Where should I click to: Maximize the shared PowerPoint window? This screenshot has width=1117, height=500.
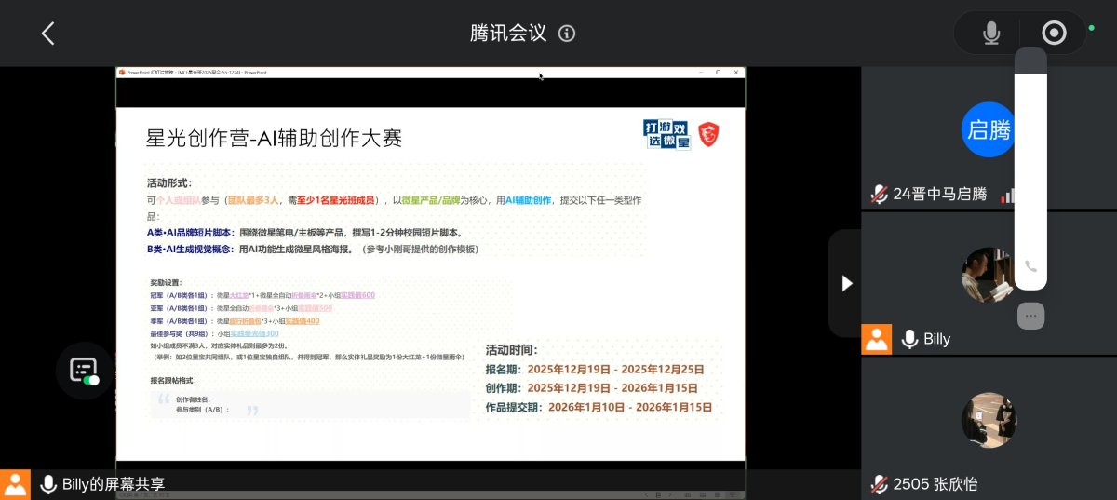tap(718, 72)
